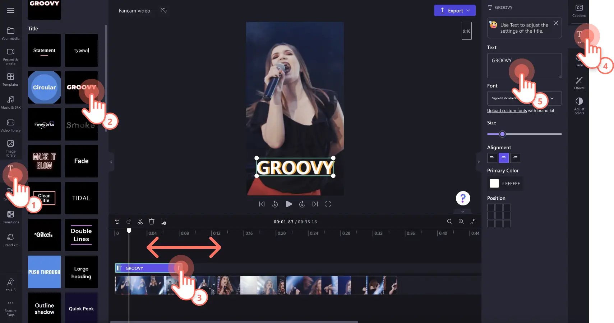
Task: Set position to bottom-right grid cell
Action: [507, 224]
